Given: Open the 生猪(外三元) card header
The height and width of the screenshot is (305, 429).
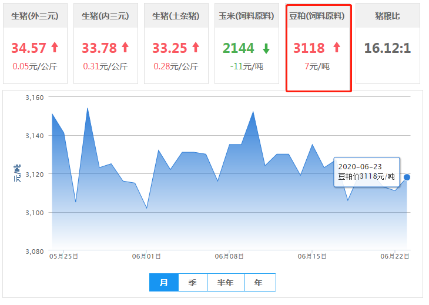Looking at the screenshot, I should [x=35, y=16].
